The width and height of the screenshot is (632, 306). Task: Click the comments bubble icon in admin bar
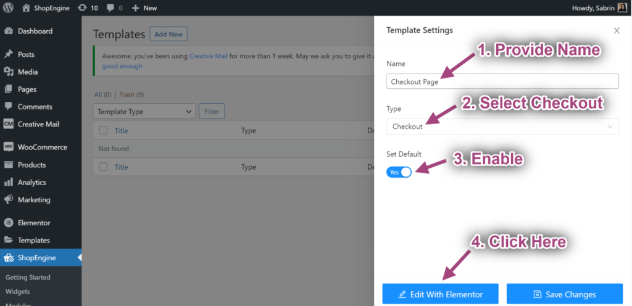click(x=110, y=8)
